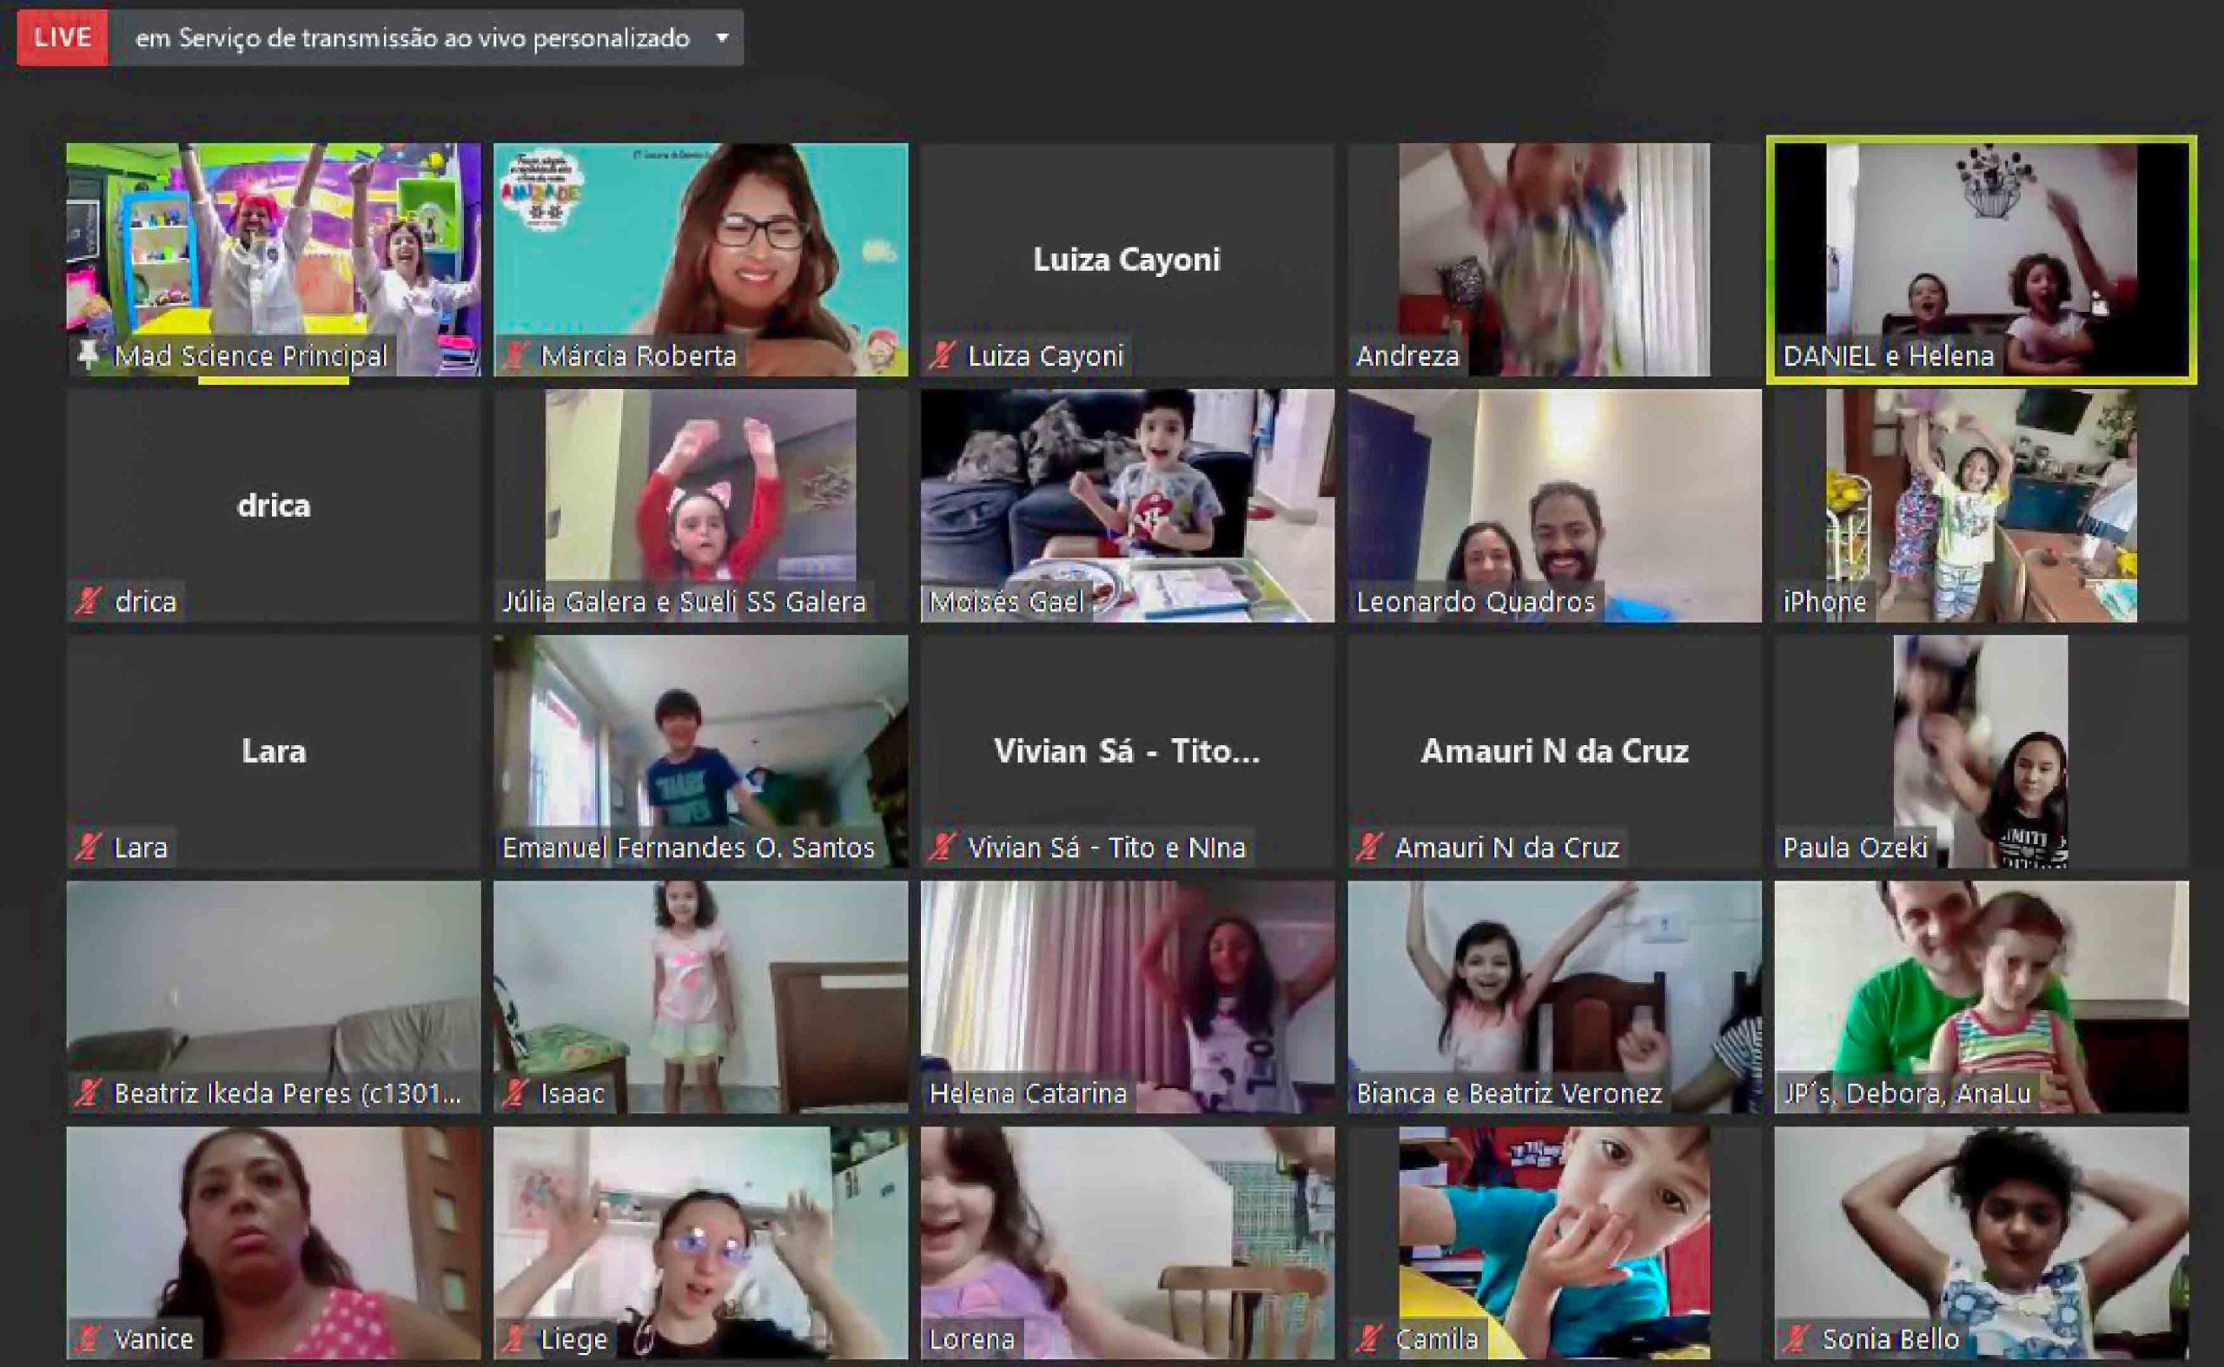Click Vivian Sá's muted microphone icon
This screenshot has height=1367, width=2224.
tap(942, 847)
